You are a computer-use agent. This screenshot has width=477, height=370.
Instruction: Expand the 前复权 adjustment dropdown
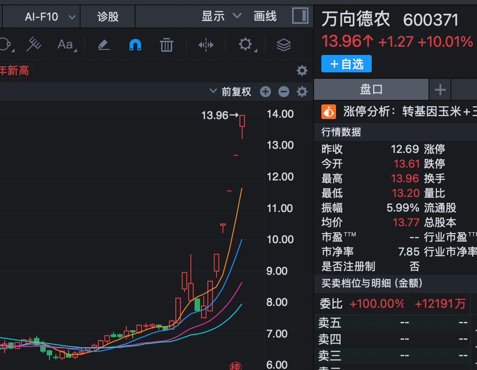click(231, 91)
